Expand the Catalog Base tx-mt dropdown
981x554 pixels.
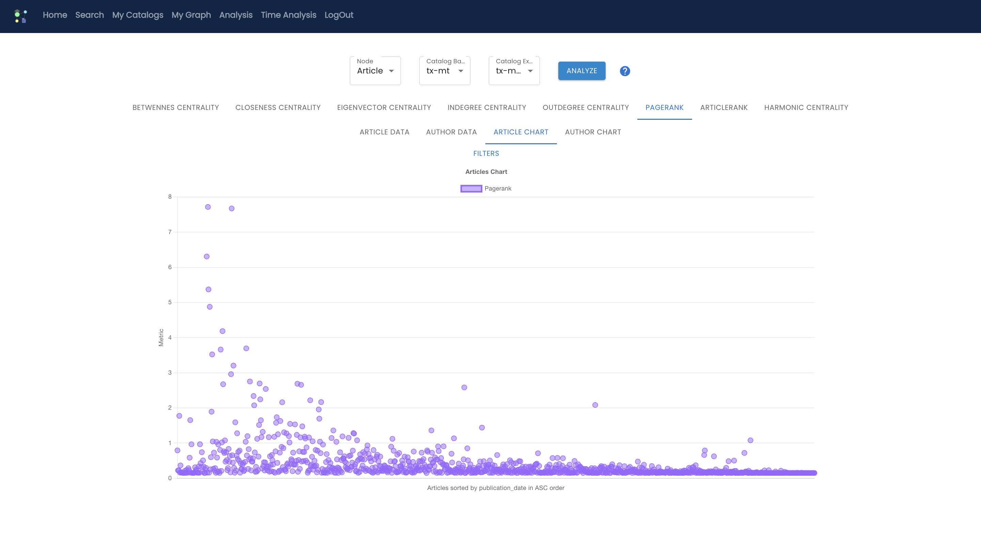click(444, 71)
